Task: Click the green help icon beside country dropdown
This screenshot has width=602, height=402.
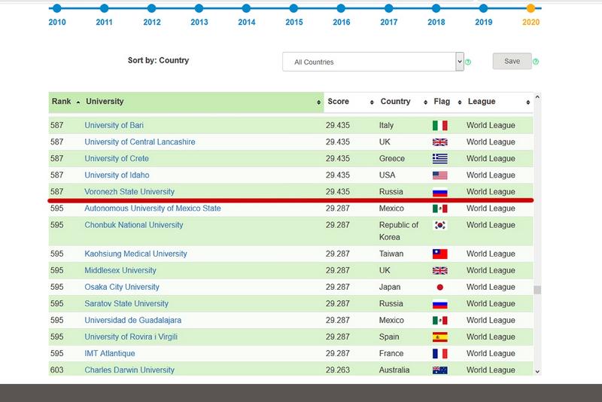Action: coord(468,62)
